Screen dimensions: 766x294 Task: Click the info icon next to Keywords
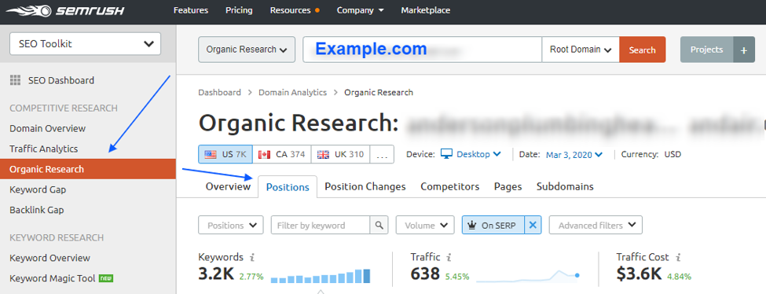252,257
